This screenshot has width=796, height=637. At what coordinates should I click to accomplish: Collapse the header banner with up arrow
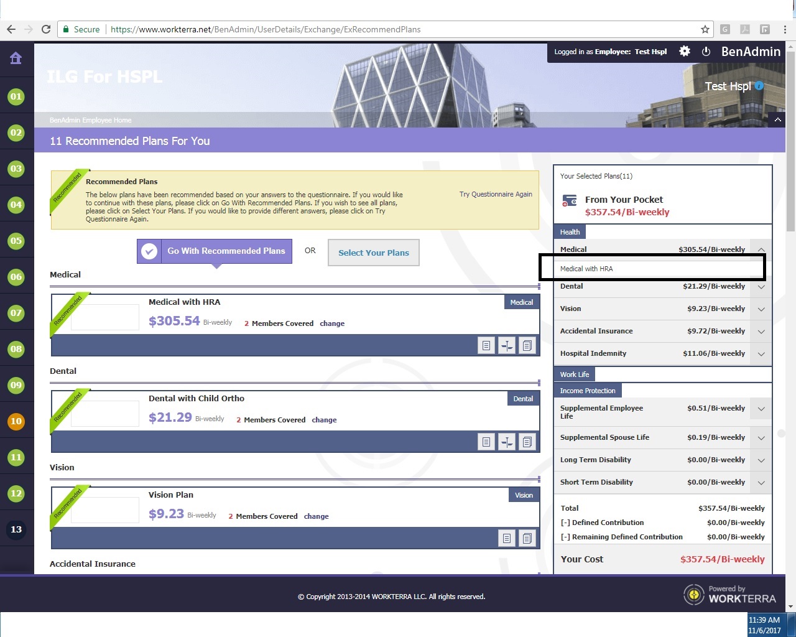pyautogui.click(x=777, y=120)
